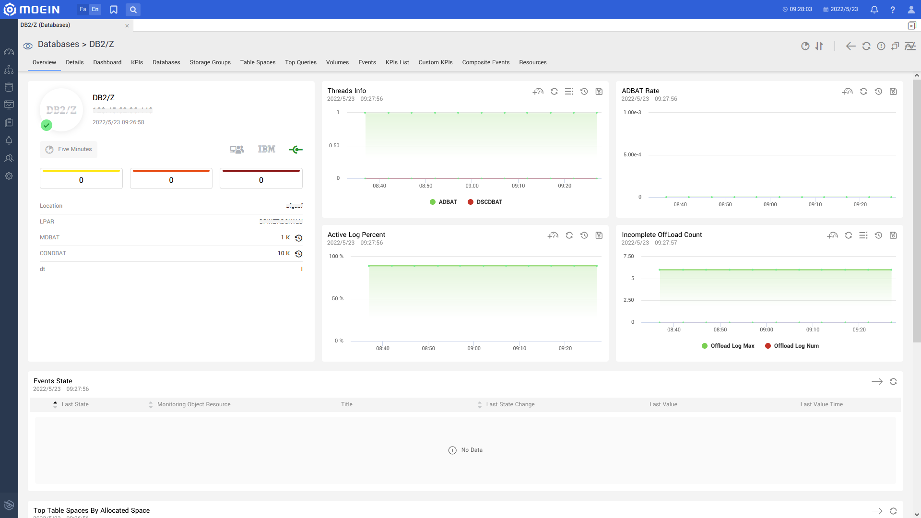
Task: Click the bookmark icon in header
Action: tap(114, 10)
